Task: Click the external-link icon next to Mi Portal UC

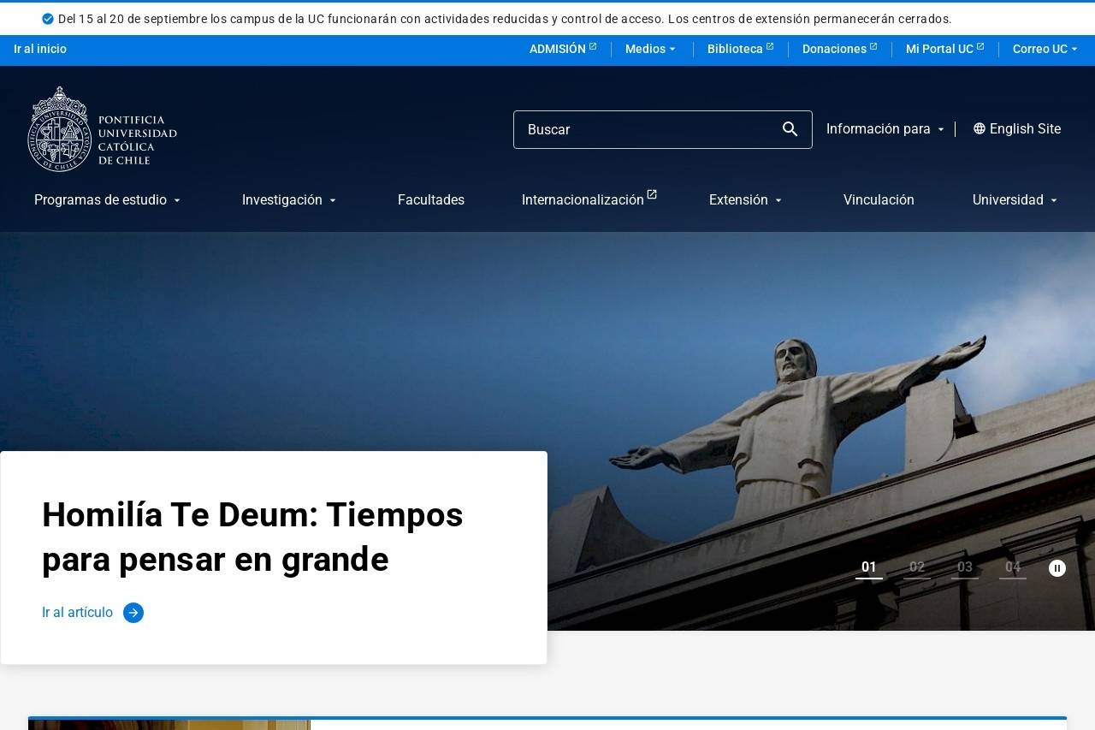Action: (x=980, y=46)
